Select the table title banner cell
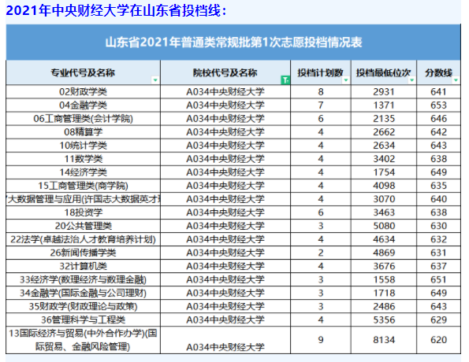The height and width of the screenshot is (362, 469). (x=233, y=42)
